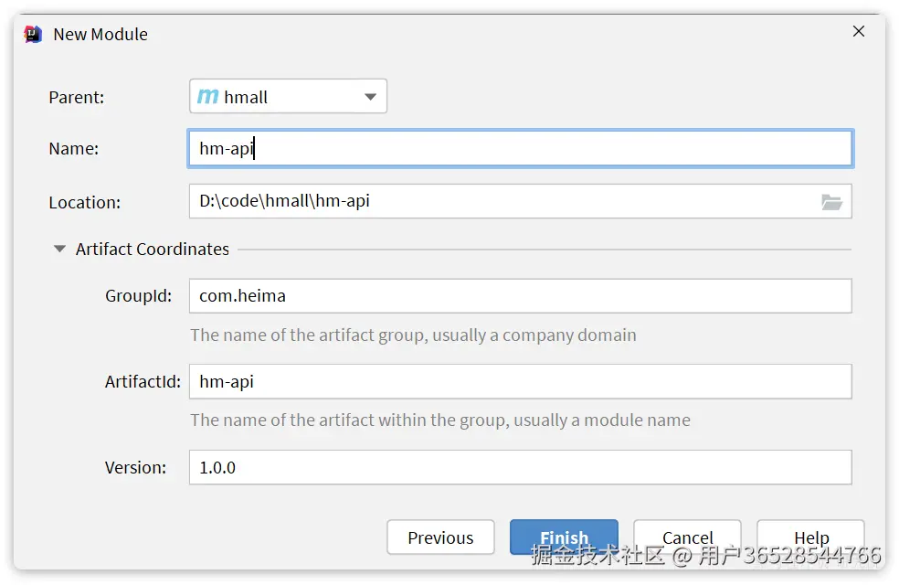Collapse the Artifact Coordinates triangle
The width and height of the screenshot is (899, 585).
(x=60, y=249)
